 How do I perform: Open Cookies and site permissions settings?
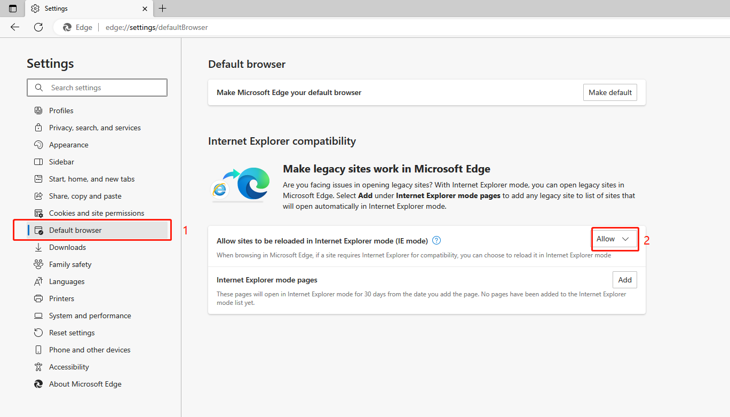[x=97, y=213]
